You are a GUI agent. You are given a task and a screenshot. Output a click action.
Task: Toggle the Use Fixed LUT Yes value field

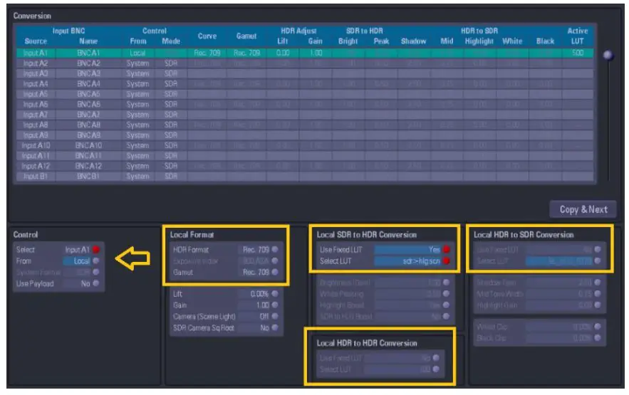pos(407,250)
